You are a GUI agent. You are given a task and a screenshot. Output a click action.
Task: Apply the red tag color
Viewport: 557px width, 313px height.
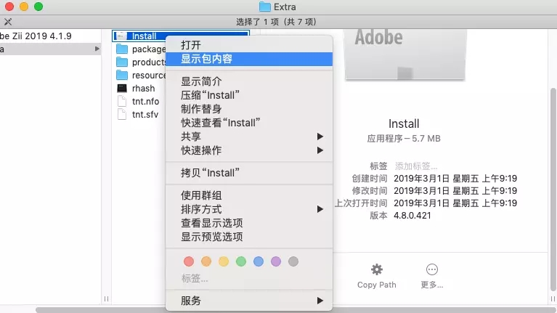pyautogui.click(x=189, y=261)
